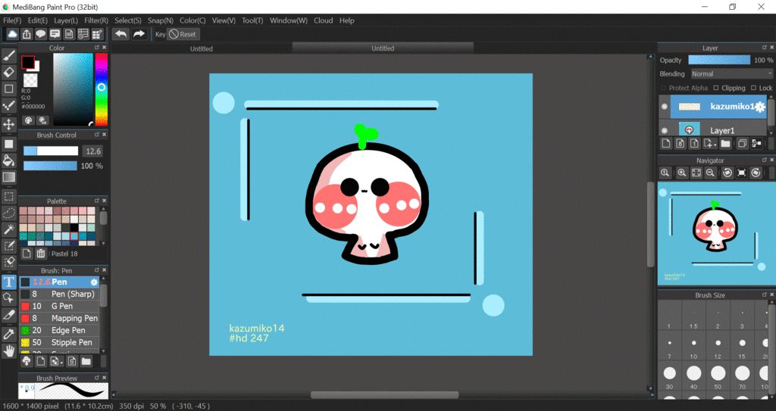
Task: Click the New Layer icon in Layer panel
Action: point(666,143)
